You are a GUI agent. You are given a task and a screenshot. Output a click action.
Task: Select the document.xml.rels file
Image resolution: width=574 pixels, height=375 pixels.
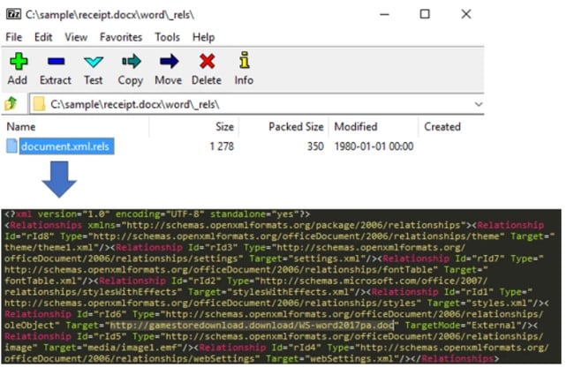(67, 146)
